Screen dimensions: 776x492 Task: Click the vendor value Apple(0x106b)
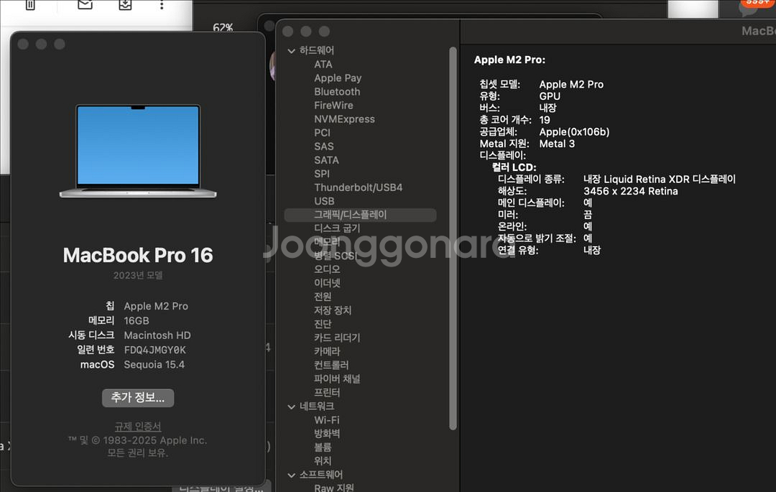(x=574, y=132)
